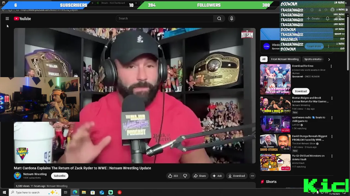Open Once Human ad thumbnail
Image resolution: width=350 pixels, height=196 pixels.
(275, 79)
